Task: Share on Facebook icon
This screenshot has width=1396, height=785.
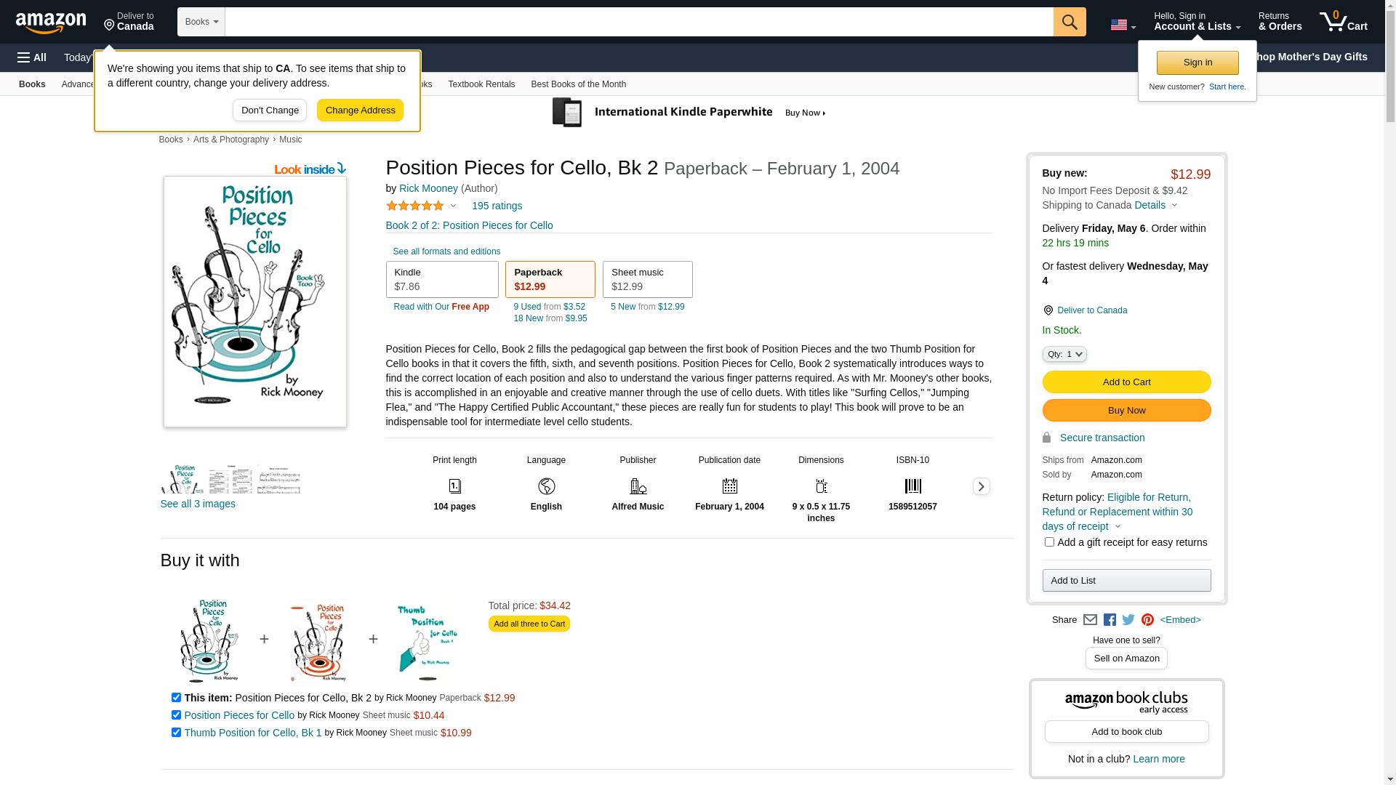Action: 1110,620
